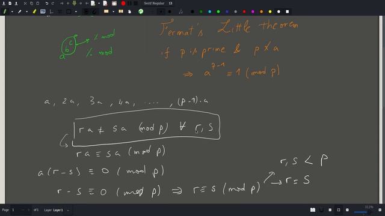Viewport: 385px width, 216px height.
Task: Click the zoom in button
Action: [380, 210]
